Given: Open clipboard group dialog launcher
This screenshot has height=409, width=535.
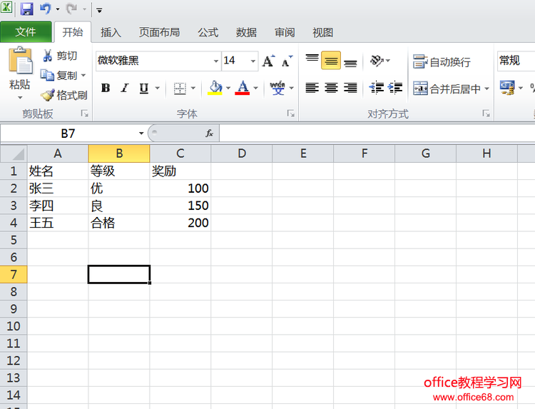Looking at the screenshot, I should click(85, 113).
